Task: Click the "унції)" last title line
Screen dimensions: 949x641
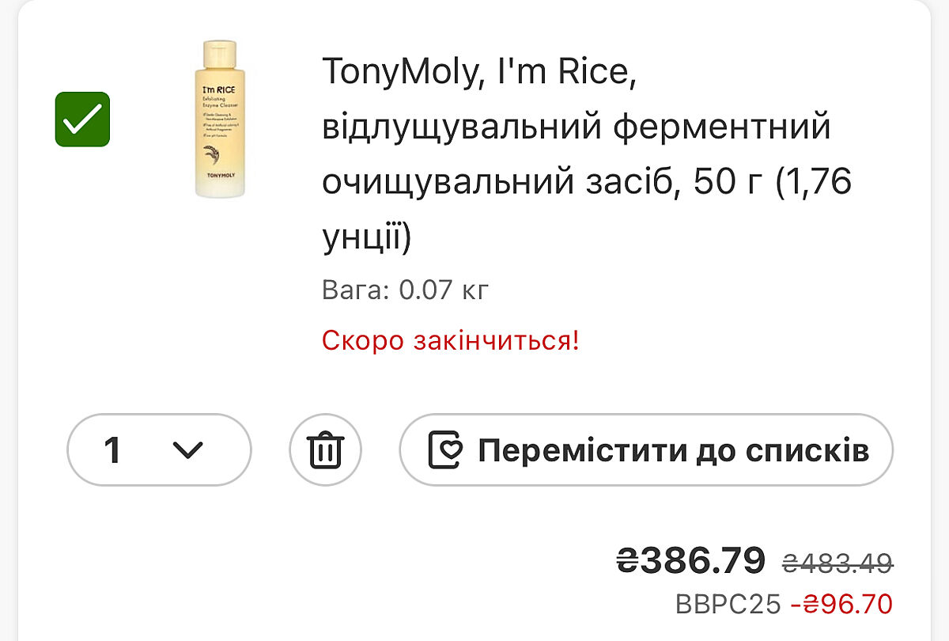Action: pyautogui.click(x=367, y=238)
